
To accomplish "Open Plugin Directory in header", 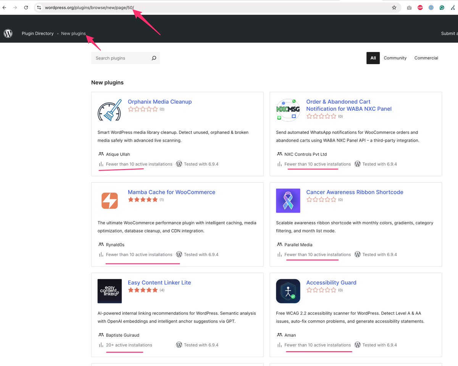I will [37, 34].
